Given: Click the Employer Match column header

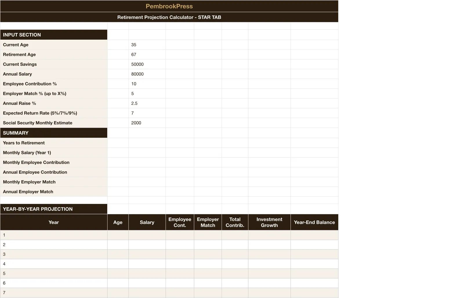Looking at the screenshot, I should pos(208,222).
